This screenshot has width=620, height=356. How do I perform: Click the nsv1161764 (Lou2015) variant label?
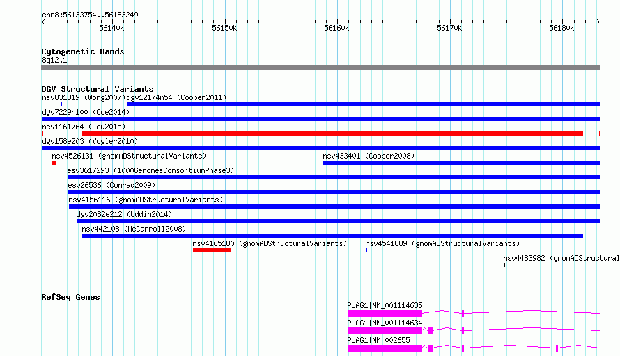coord(84,127)
